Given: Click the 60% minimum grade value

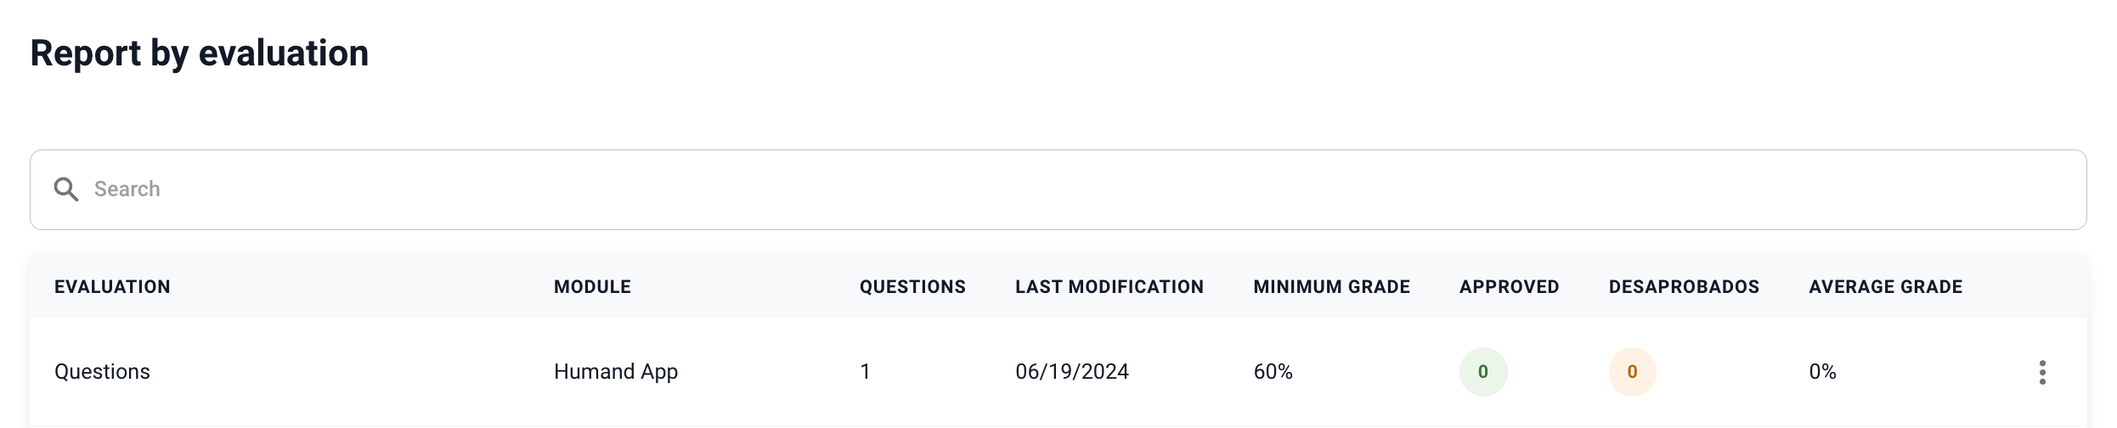Looking at the screenshot, I should [1273, 372].
